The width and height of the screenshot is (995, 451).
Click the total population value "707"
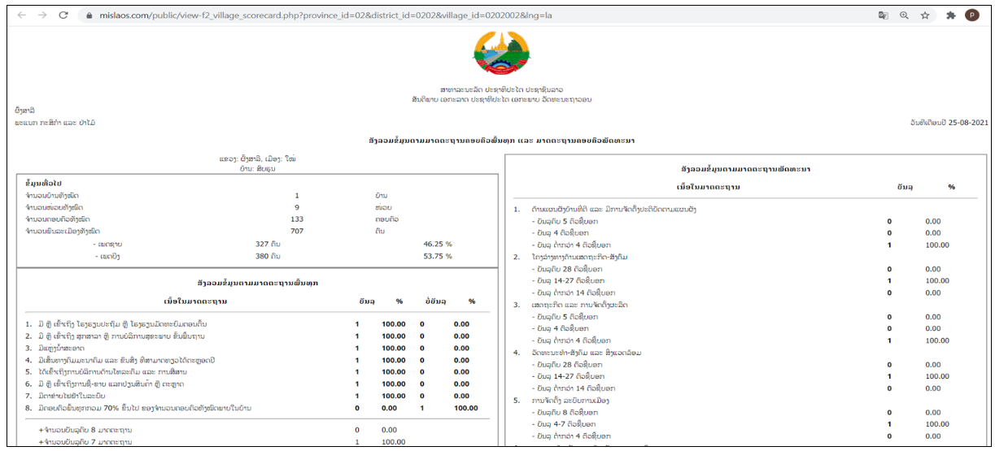(297, 231)
